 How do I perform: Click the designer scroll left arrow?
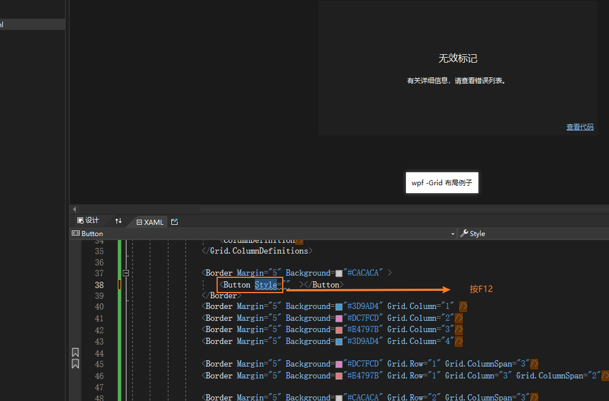pyautogui.click(x=75, y=209)
